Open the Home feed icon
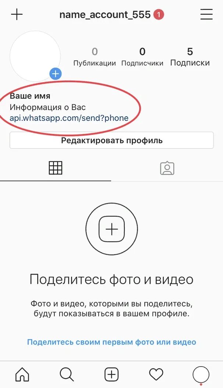 [22, 374]
